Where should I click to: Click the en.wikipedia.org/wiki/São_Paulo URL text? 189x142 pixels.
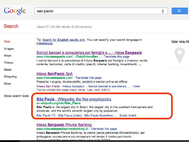coord(59,103)
